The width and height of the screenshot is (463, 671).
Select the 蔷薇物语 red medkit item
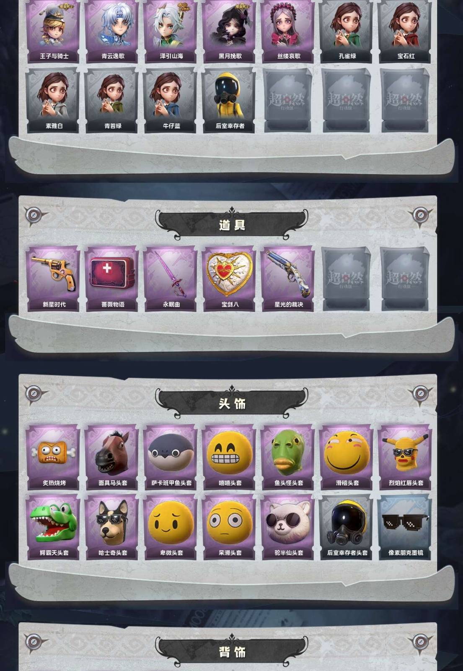click(112, 278)
